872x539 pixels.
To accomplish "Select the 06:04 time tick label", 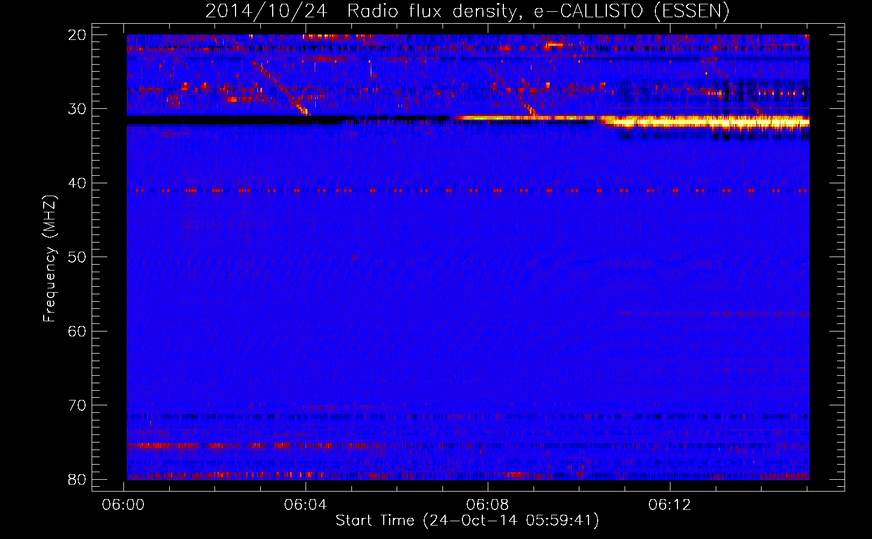I will [306, 505].
